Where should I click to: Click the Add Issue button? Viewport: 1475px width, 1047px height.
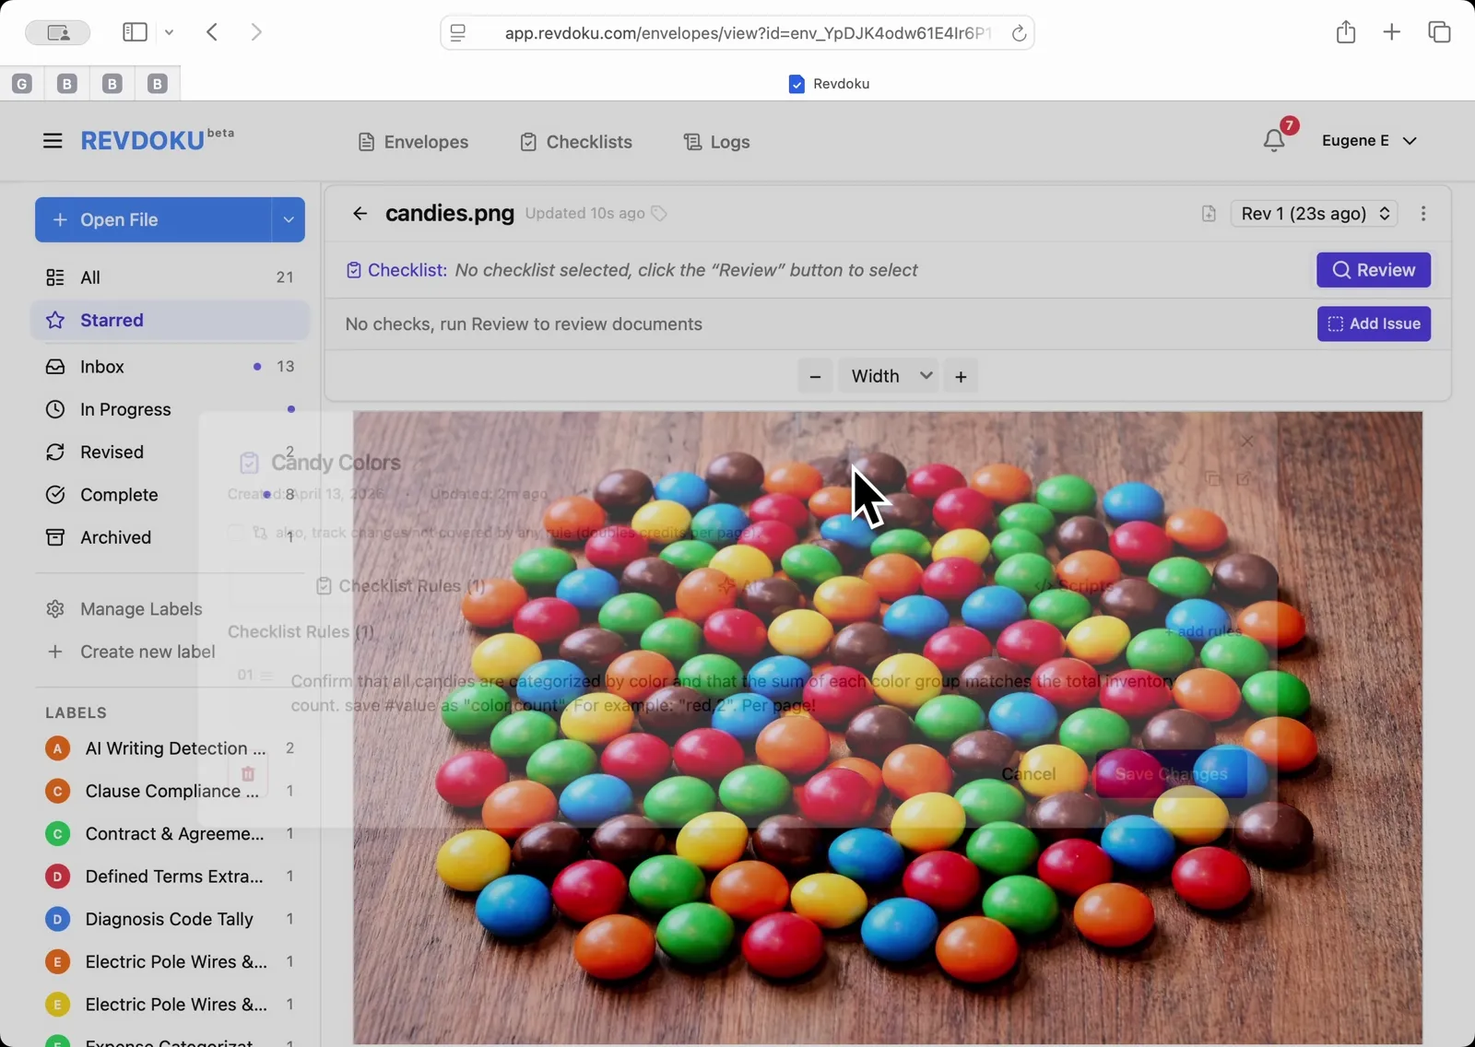pos(1374,324)
